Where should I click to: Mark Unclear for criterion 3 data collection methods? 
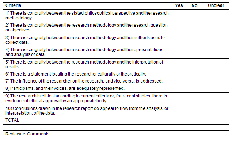click(216, 40)
